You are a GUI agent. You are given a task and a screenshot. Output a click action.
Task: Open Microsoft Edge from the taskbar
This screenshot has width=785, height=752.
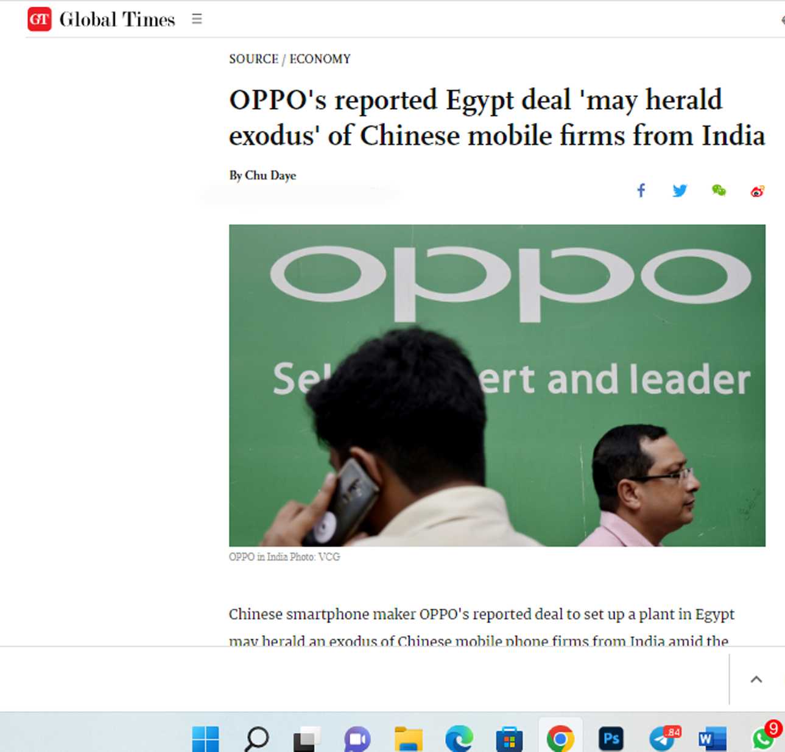(x=459, y=739)
